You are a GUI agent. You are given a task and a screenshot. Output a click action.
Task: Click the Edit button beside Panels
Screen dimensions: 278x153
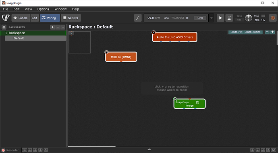(x=34, y=18)
